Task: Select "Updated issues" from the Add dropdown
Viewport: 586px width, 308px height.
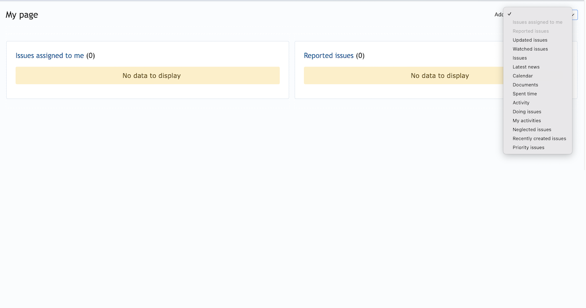Action: point(529,40)
